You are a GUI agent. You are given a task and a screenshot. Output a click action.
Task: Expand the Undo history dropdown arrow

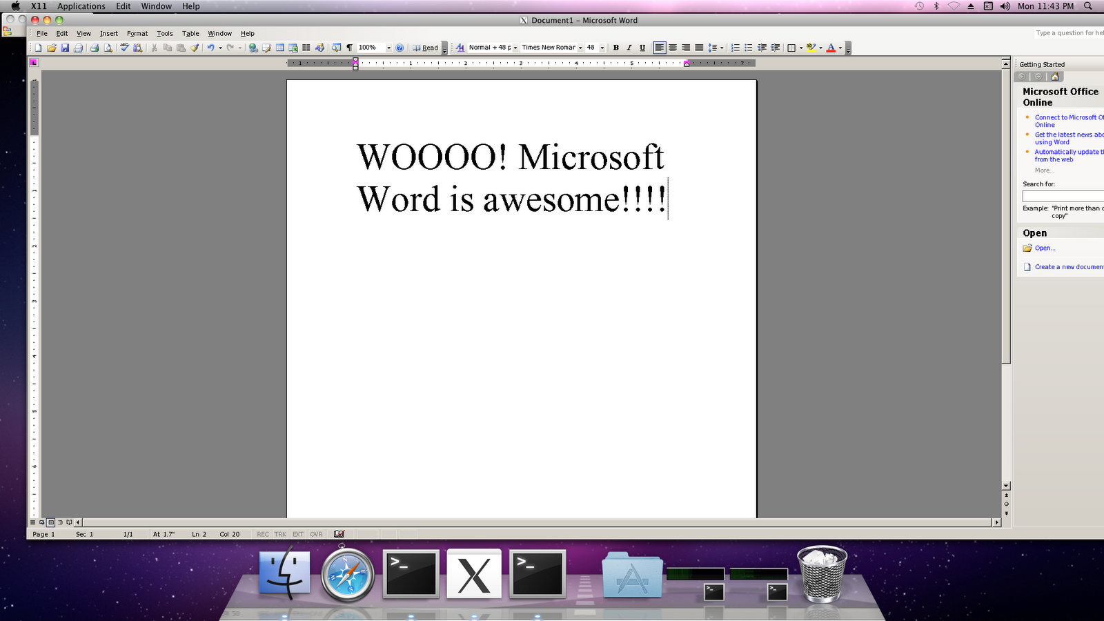pyautogui.click(x=220, y=48)
